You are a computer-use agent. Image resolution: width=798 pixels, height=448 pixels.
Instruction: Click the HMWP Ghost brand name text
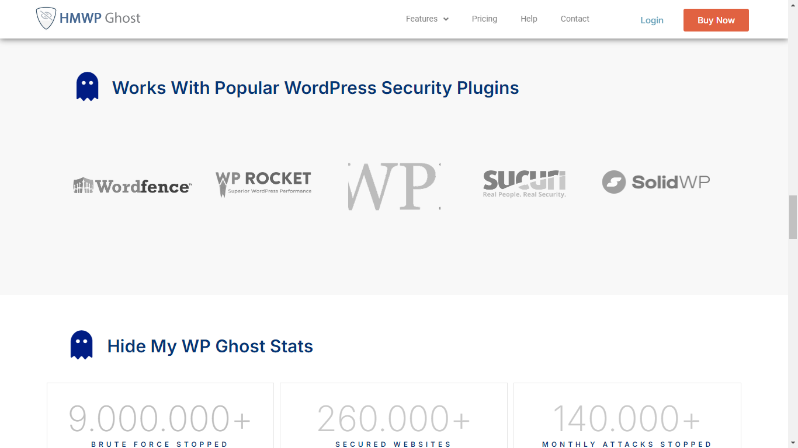click(100, 18)
